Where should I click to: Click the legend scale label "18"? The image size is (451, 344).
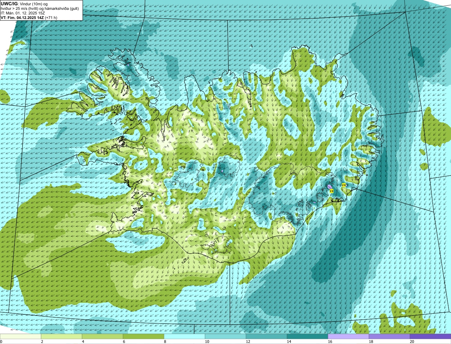click(371, 342)
